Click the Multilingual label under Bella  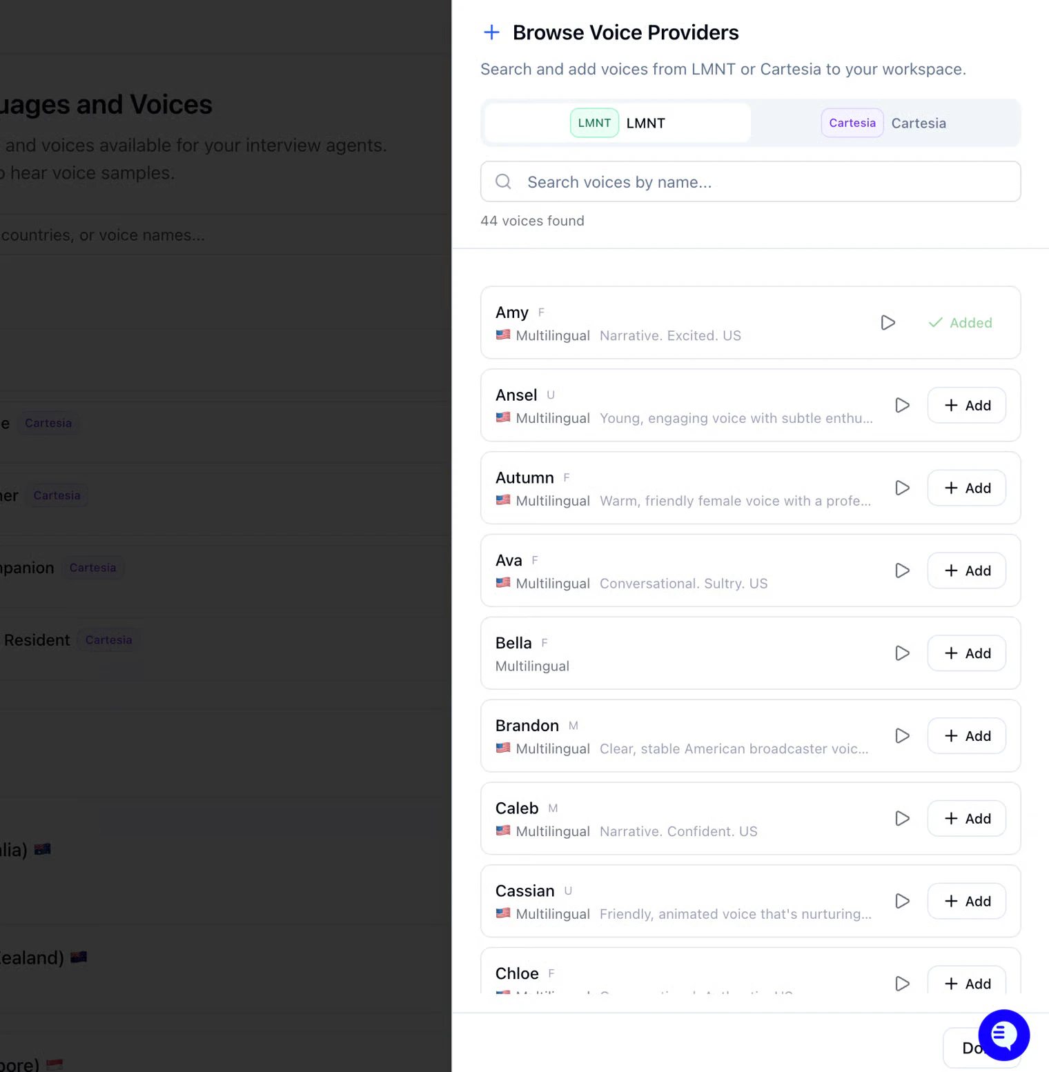pos(532,666)
